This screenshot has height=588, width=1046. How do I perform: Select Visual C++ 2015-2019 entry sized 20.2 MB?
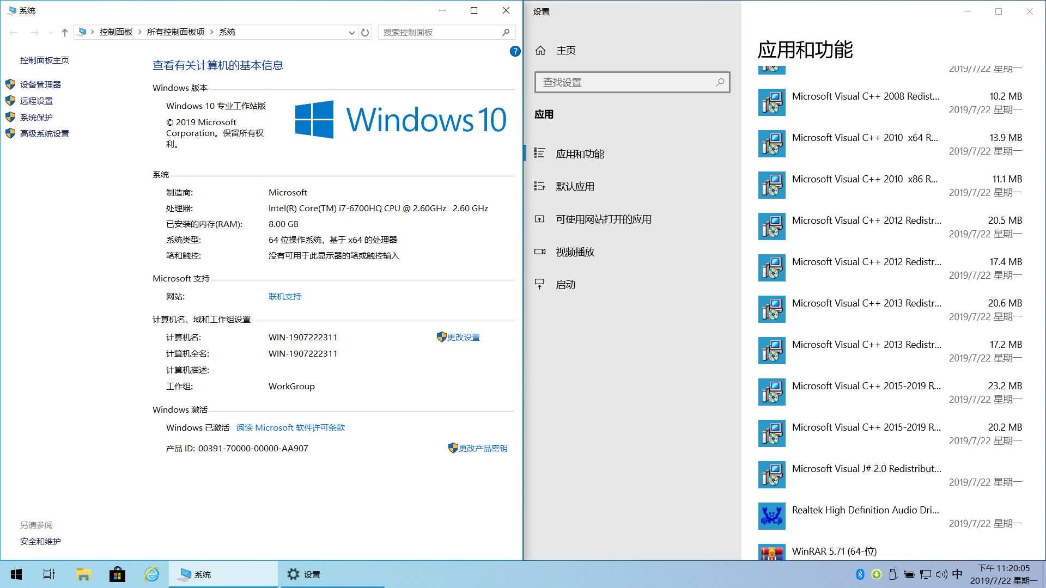(890, 433)
